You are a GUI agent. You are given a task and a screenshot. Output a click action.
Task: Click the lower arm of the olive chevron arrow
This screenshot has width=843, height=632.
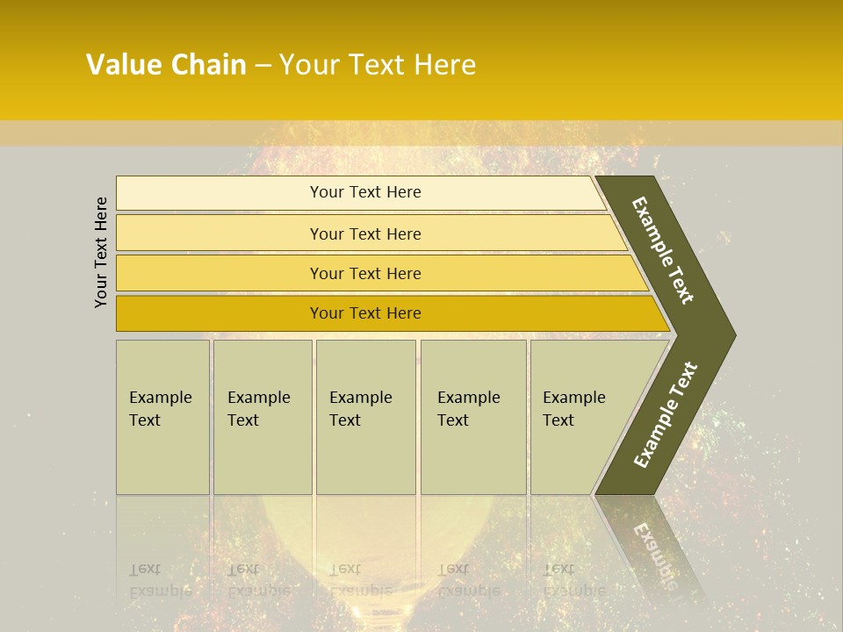(665, 415)
